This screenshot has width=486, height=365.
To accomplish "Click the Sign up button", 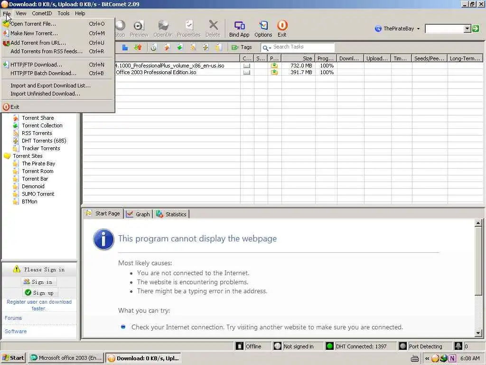I will pos(40,293).
